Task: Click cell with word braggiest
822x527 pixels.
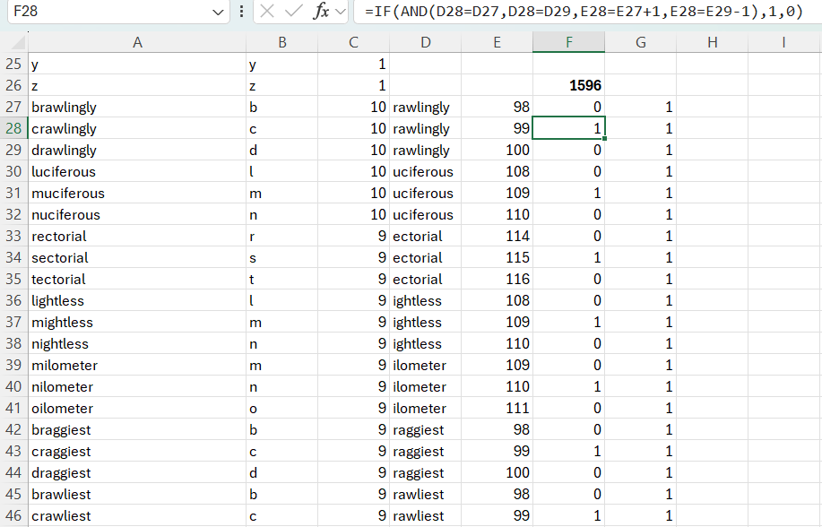Action: 137,429
